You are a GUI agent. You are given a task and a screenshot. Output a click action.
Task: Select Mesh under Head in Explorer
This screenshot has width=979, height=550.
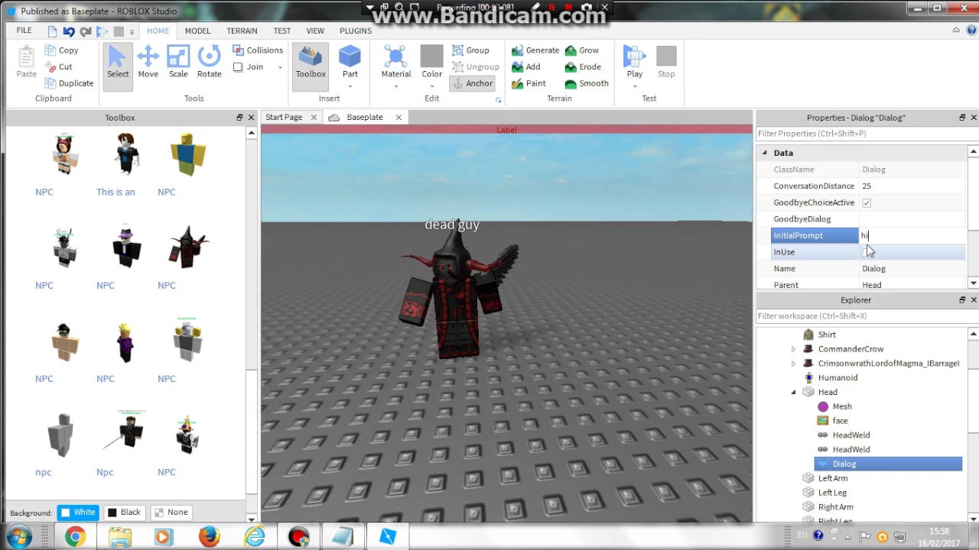click(x=842, y=406)
